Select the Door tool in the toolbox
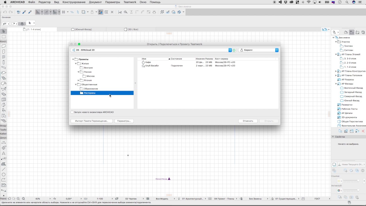The width and height of the screenshot is (366, 206). [4, 51]
